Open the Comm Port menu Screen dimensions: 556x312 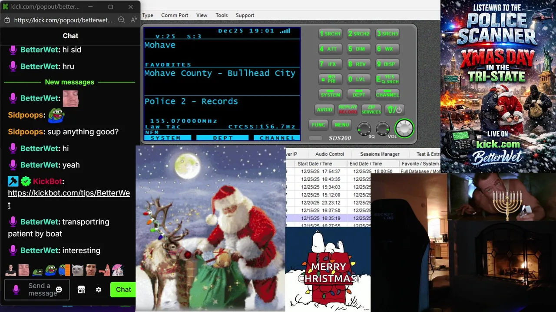pyautogui.click(x=175, y=15)
